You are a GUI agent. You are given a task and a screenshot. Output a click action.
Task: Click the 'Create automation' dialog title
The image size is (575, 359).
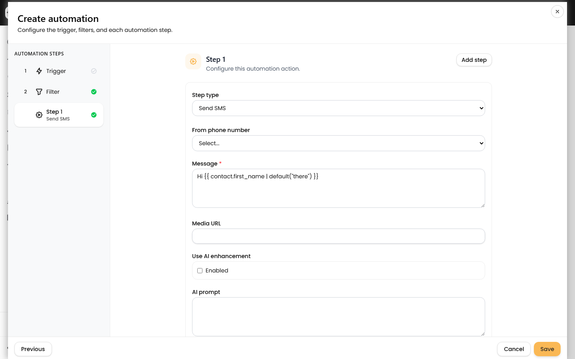pyautogui.click(x=58, y=19)
